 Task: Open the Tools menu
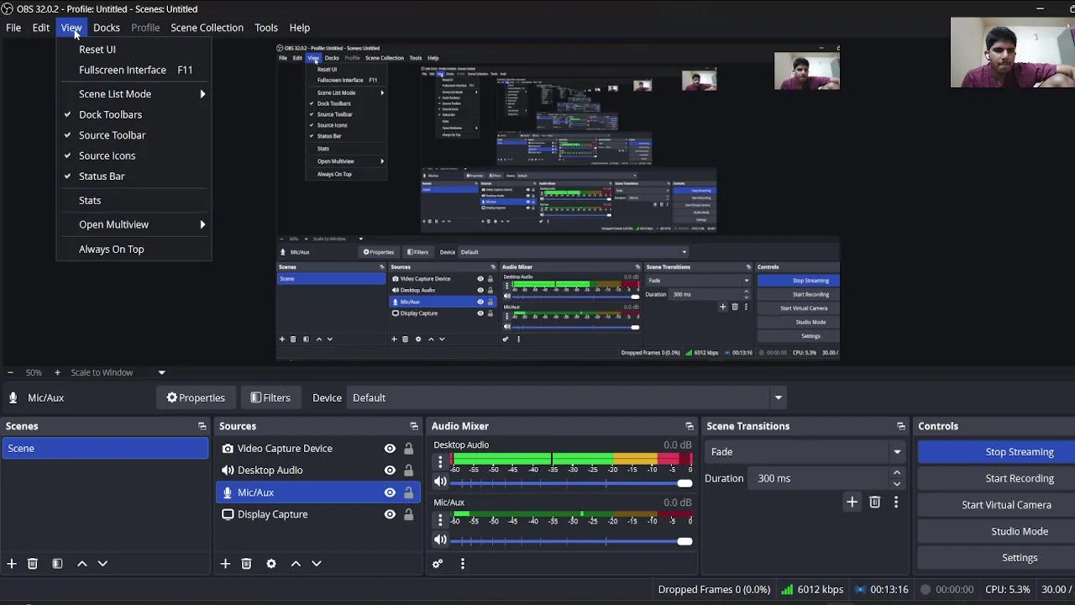(266, 28)
